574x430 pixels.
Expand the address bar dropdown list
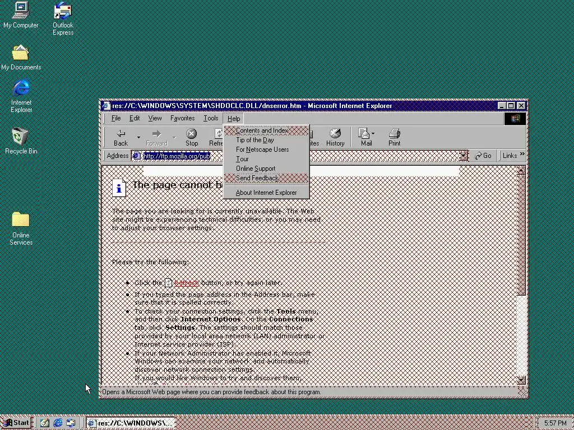[463, 156]
